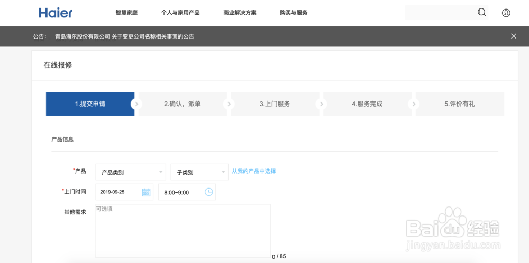Open the 商业解决方案 menu

(x=240, y=13)
